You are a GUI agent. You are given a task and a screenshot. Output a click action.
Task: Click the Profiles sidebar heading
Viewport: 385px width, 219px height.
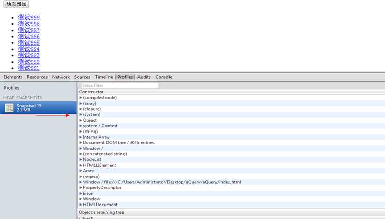point(11,88)
